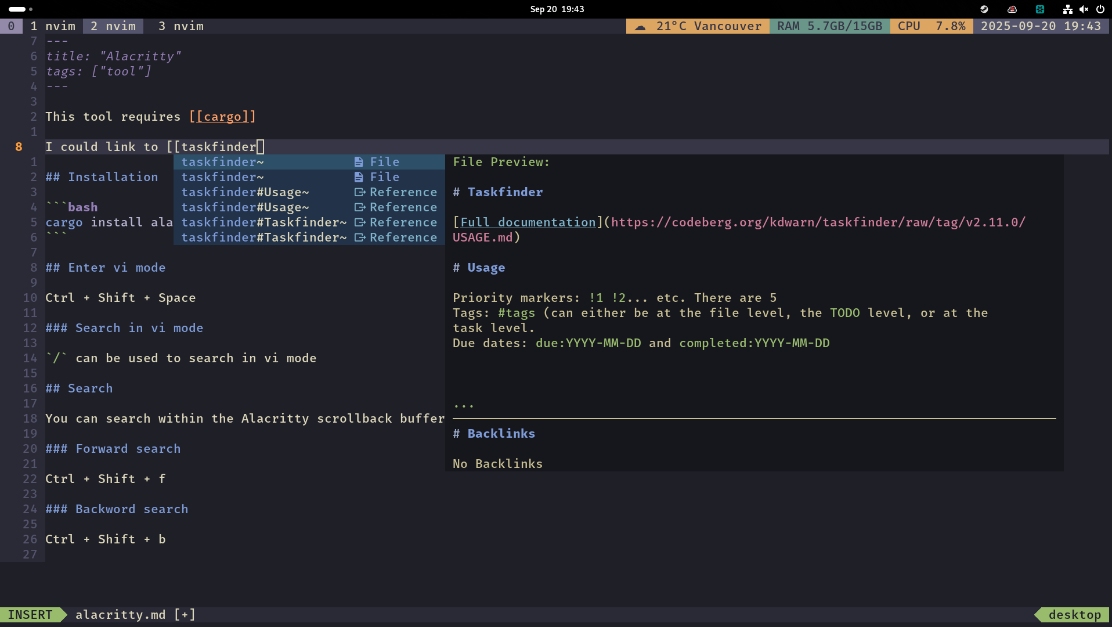Click the #tags text in preview
The image size is (1112, 627).
pyautogui.click(x=517, y=313)
